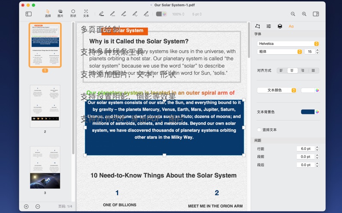Select page 2 thumbnail
The image size is (342, 213).
(45, 106)
